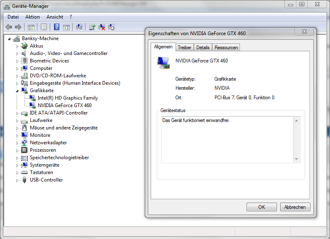Select the Allgemein tab
Screen dimensions: 330x239
tap(163, 47)
